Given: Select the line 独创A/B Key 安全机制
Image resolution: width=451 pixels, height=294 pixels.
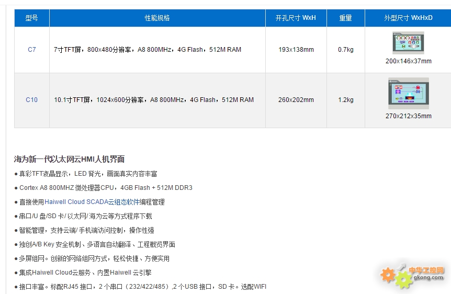Looking at the screenshot, I should (95, 244).
